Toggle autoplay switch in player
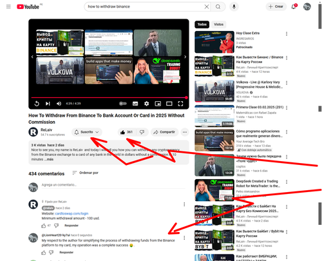 click(x=123, y=104)
